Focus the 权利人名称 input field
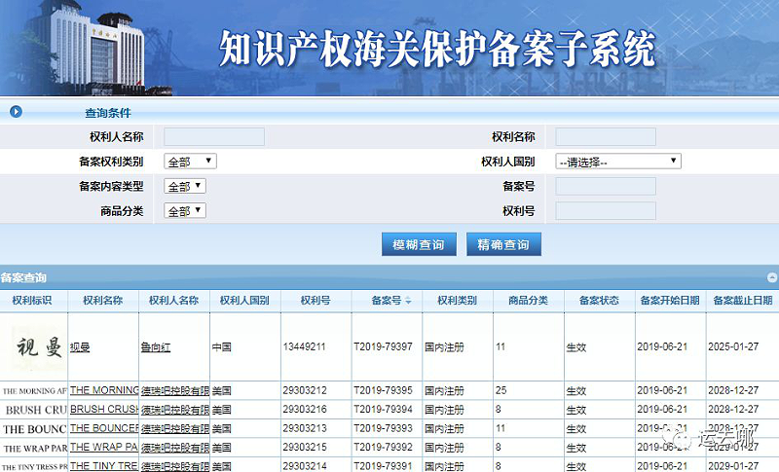The height and width of the screenshot is (472, 779). pyautogui.click(x=214, y=137)
